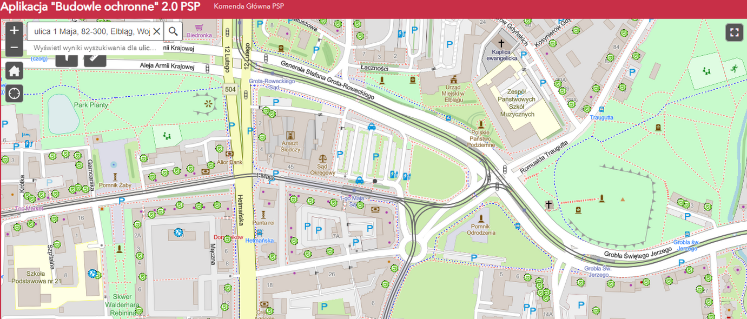This screenshot has width=747, height=319.
Task: Find my location with the crosshair button
Action: click(x=14, y=94)
